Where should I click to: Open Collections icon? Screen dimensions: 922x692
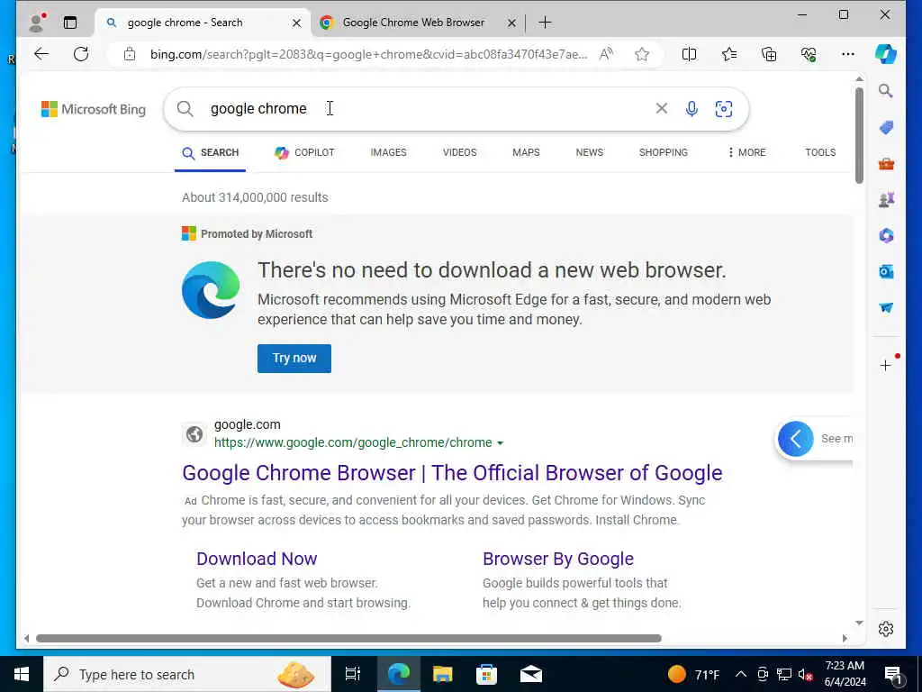pos(769,55)
